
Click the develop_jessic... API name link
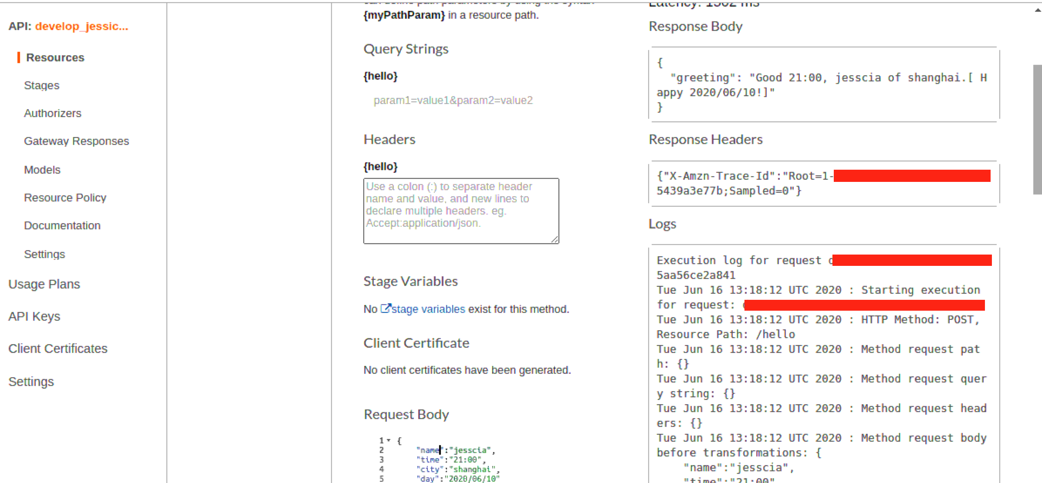click(82, 26)
